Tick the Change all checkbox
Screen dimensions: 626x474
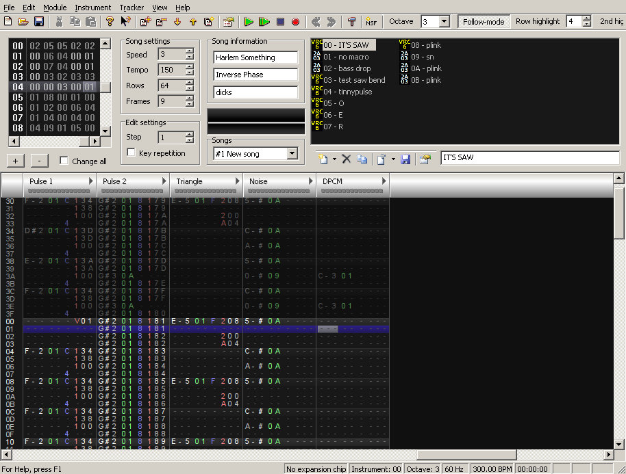click(x=64, y=161)
